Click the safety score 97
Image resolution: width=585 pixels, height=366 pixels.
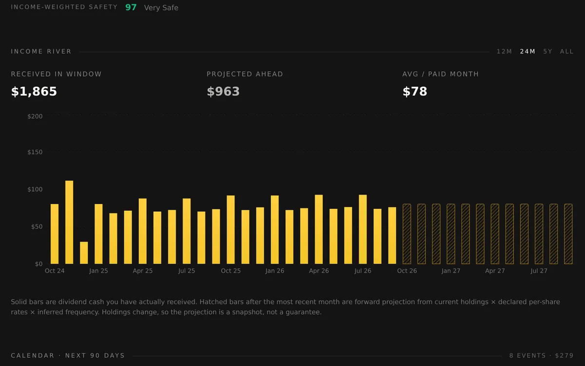coord(131,7)
